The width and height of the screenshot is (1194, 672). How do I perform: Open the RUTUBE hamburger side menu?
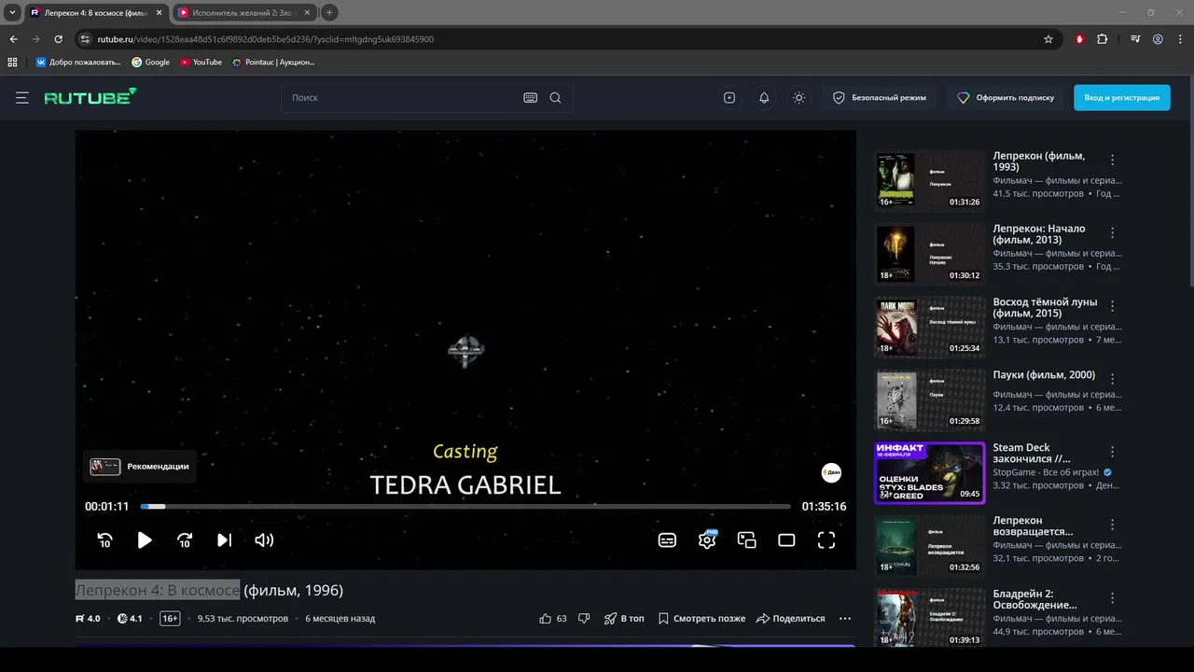[22, 97]
